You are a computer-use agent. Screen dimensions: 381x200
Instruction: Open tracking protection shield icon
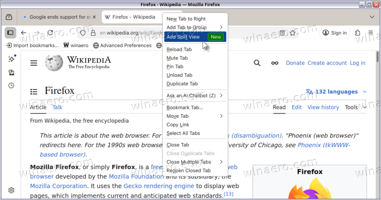coord(83,33)
